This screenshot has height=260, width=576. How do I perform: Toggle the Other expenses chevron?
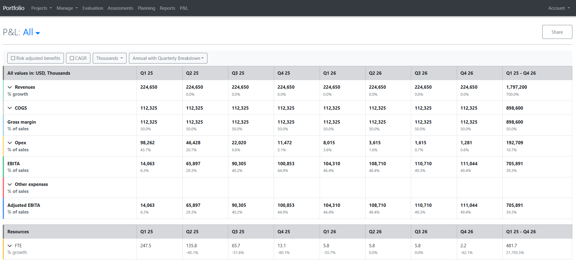point(10,184)
